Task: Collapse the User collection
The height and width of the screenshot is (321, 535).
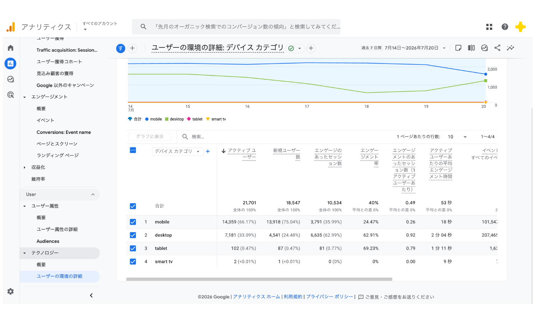Action: pos(93,194)
